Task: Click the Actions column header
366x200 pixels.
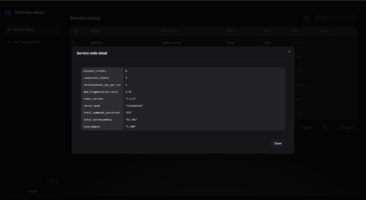Action: 324,31
